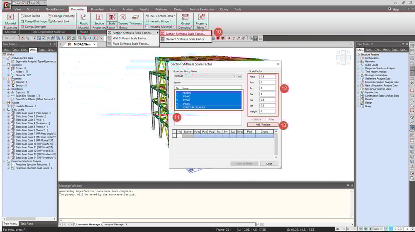Expand Results node in Tree Menu 2

[x=358, y=99]
